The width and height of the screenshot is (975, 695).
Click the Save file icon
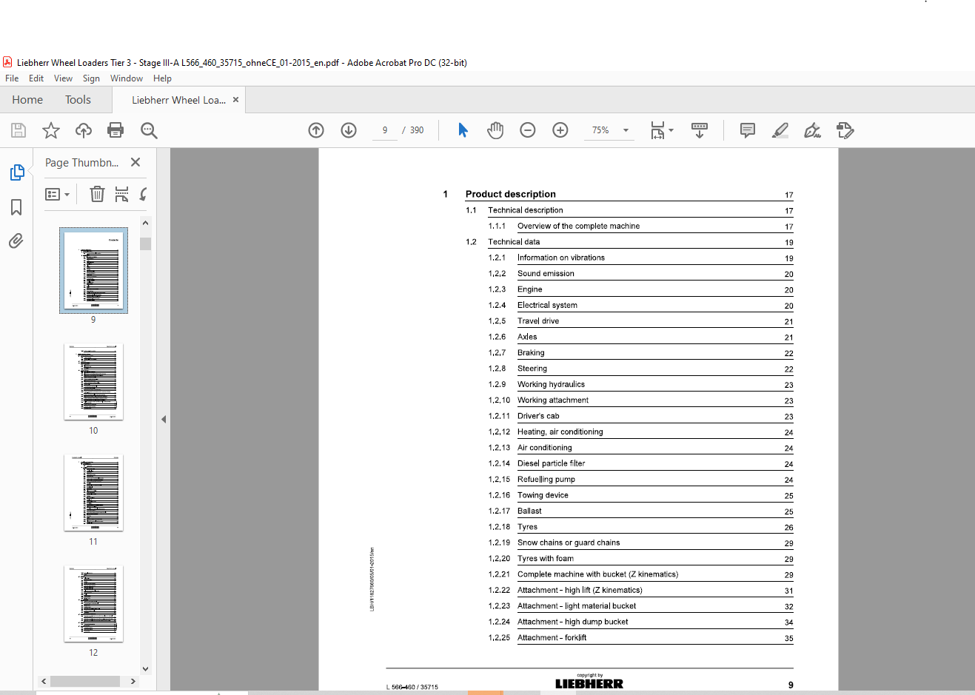[19, 131]
